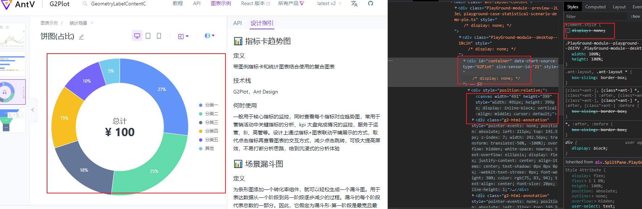Screen dimensions: 642x209
Task: Open the 图表示例 navigation item
Action: (x=221, y=4)
